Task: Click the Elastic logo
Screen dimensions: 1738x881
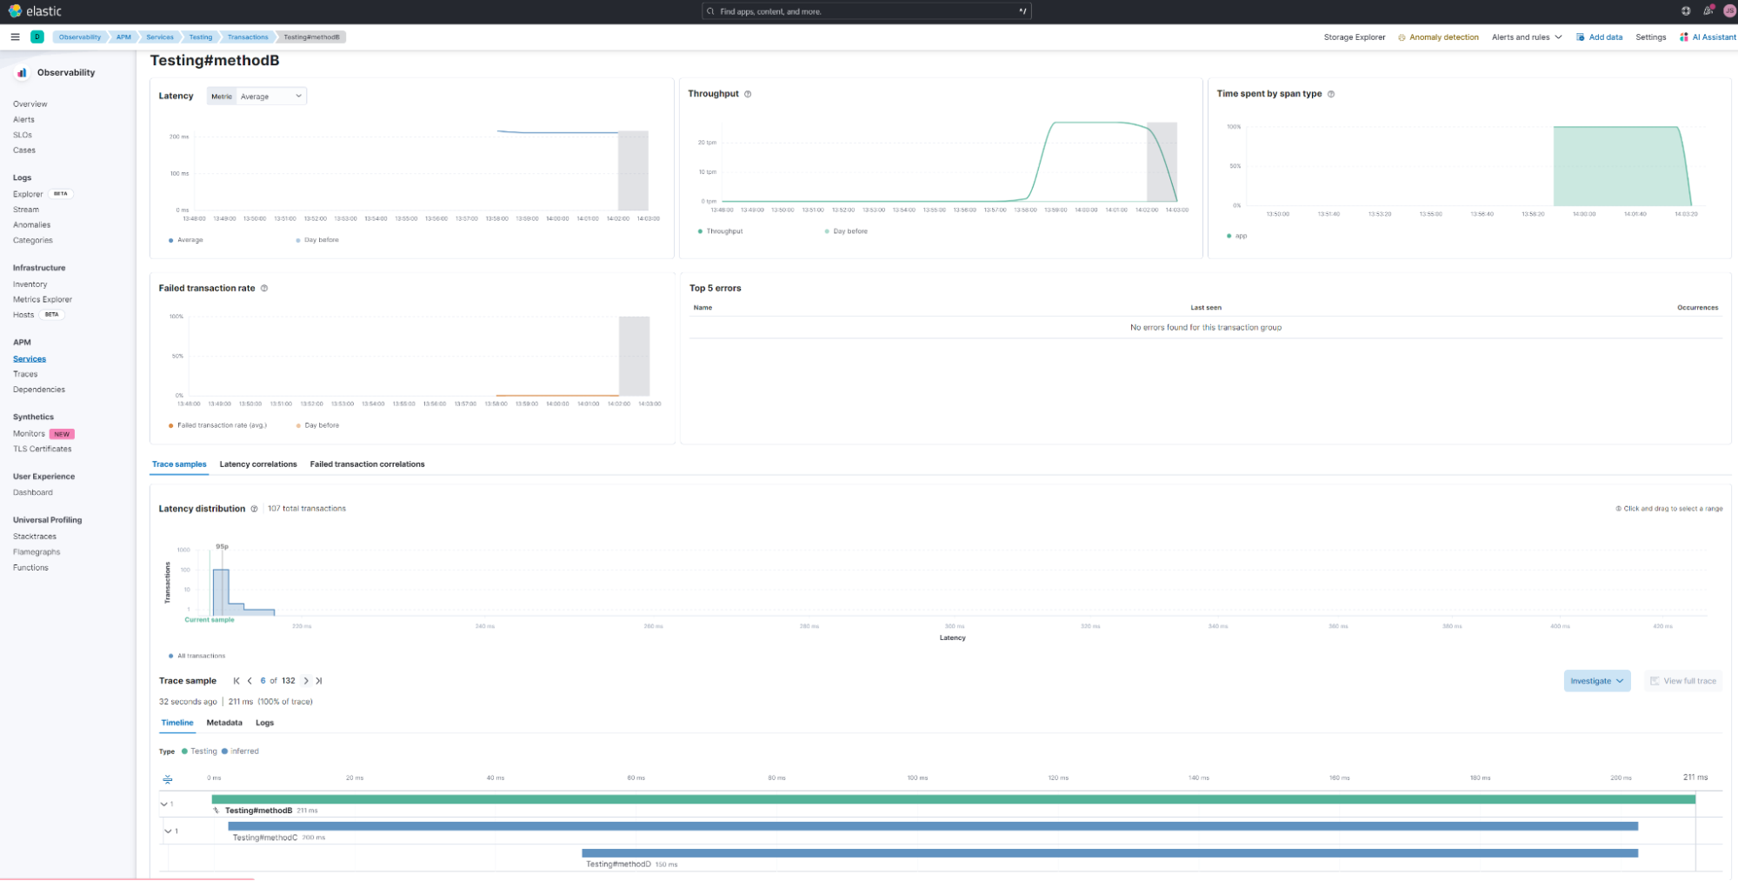Action: [x=36, y=11]
